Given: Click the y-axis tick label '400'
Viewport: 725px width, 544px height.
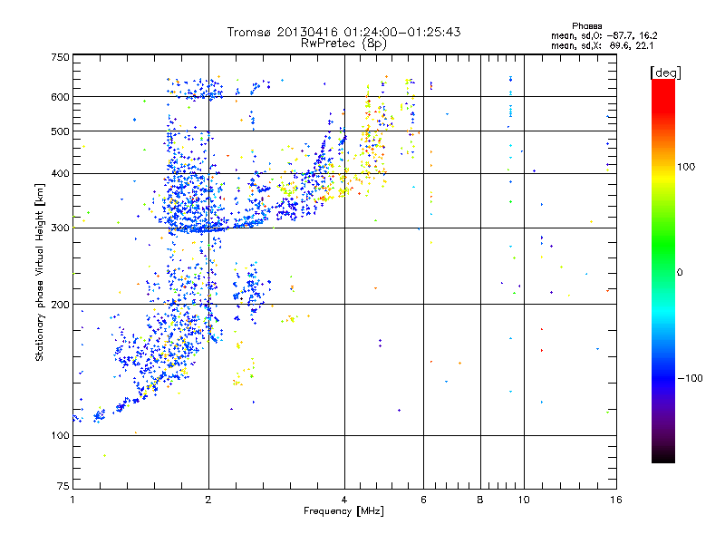Looking at the screenshot, I should click(x=60, y=173).
